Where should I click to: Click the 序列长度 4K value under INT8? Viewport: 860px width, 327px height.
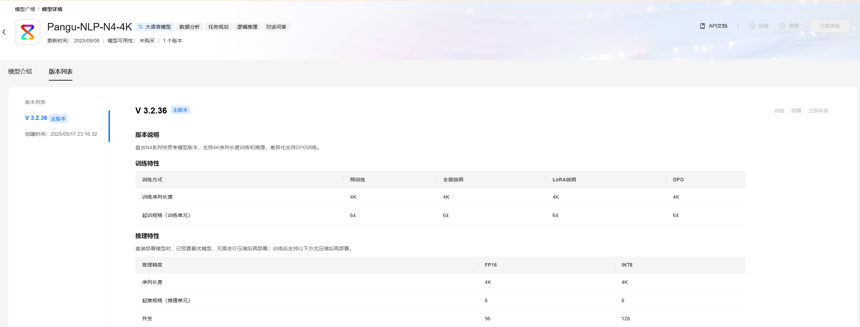pos(625,282)
